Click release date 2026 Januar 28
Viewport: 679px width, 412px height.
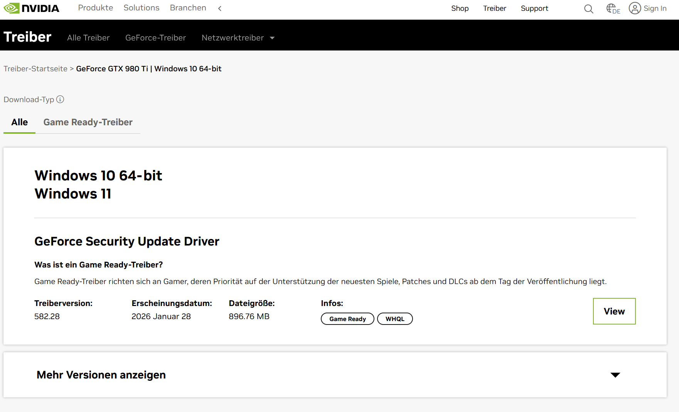pos(161,316)
